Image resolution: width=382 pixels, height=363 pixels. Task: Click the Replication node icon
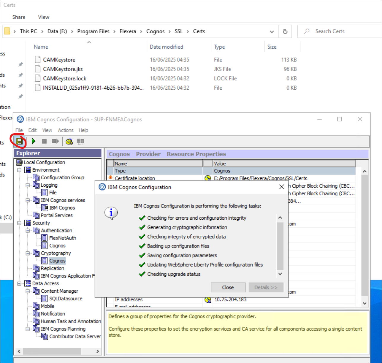[36, 268]
